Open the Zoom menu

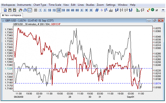pos(100,5)
